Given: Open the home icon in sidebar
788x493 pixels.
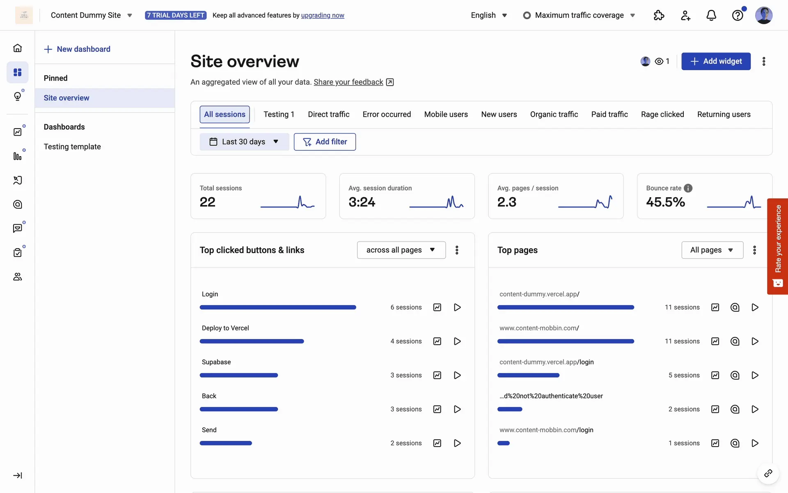Looking at the screenshot, I should point(17,48).
